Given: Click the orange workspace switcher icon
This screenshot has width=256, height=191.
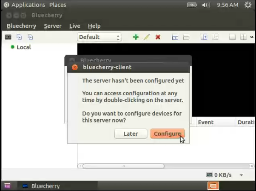Looking at the screenshot, I should tap(213, 186).
